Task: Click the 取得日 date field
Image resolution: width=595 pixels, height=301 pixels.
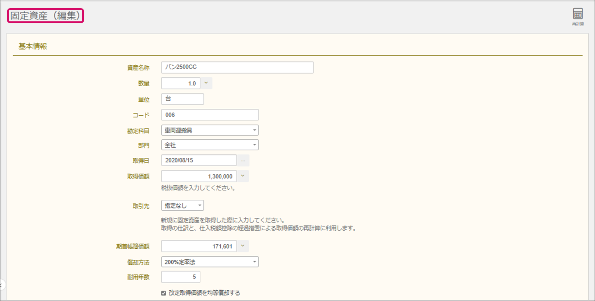Action: coord(199,161)
